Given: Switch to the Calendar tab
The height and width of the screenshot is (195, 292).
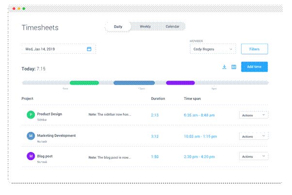Looking at the screenshot, I should coord(172,27).
